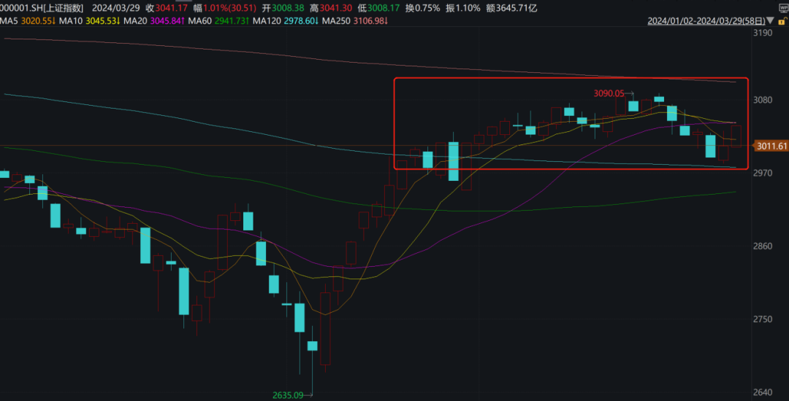The width and height of the screenshot is (789, 401).
Task: Select the MA120 2978.60 indicator label
Action: 285,21
